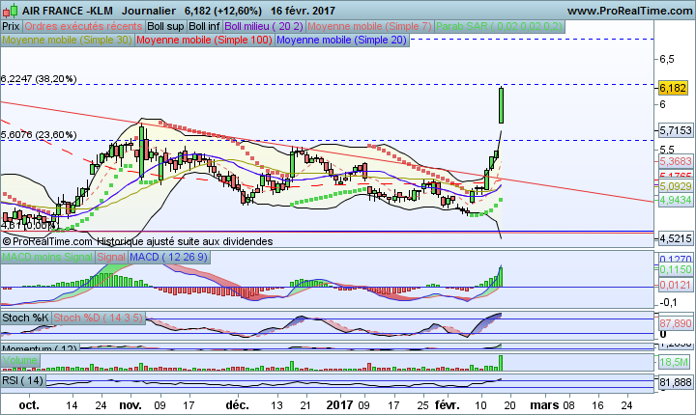Click the 'mars' label on time axis
This screenshot has width=696, height=415.
[545, 404]
